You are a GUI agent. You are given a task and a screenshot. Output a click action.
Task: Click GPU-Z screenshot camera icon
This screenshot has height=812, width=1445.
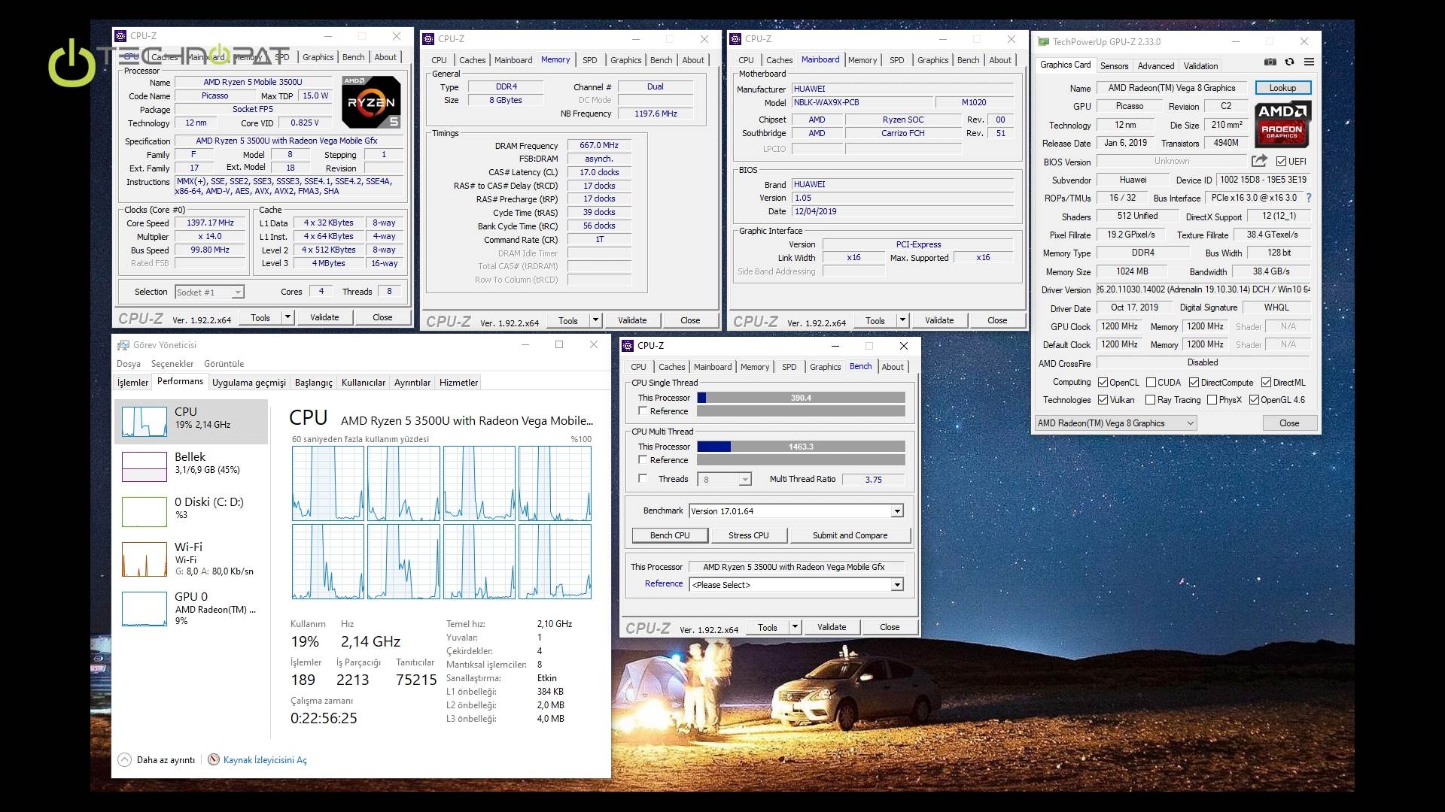(x=1270, y=62)
